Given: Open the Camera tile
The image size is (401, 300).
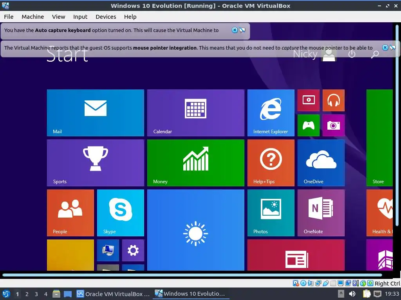Looking at the screenshot, I should tap(334, 125).
